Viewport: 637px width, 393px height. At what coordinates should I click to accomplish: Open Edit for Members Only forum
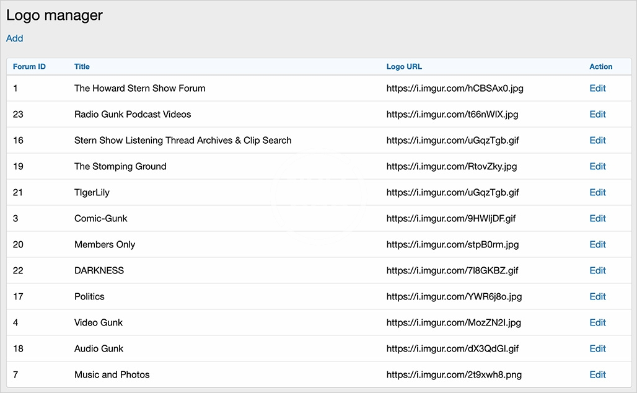[597, 244]
